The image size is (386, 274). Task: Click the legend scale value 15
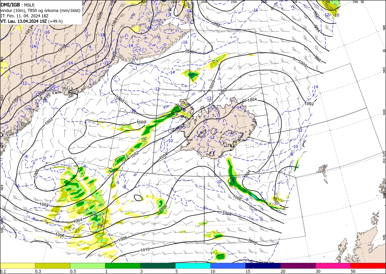pyautogui.click(x=248, y=271)
